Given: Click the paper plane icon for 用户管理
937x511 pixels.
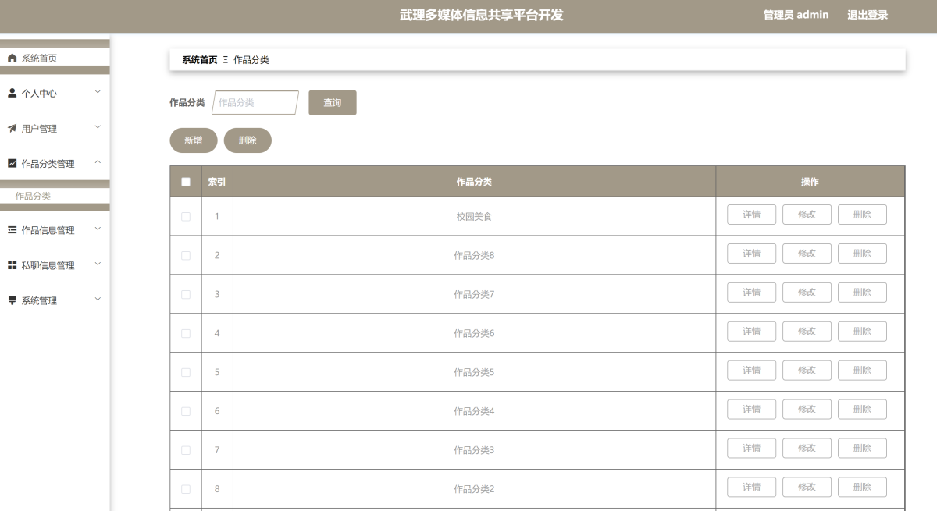Looking at the screenshot, I should pos(12,128).
